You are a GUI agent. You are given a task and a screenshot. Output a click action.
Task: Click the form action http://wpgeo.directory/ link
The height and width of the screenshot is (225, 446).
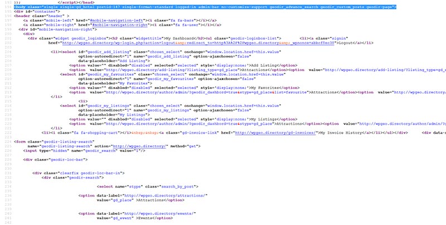(x=139, y=146)
